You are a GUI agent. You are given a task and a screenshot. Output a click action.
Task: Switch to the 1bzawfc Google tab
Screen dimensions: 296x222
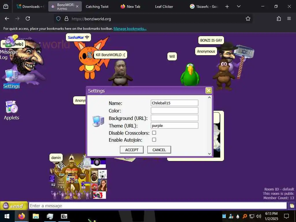[204, 6]
